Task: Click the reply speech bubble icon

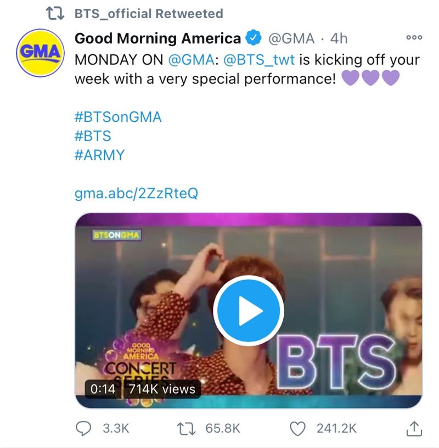Action: pyautogui.click(x=83, y=429)
